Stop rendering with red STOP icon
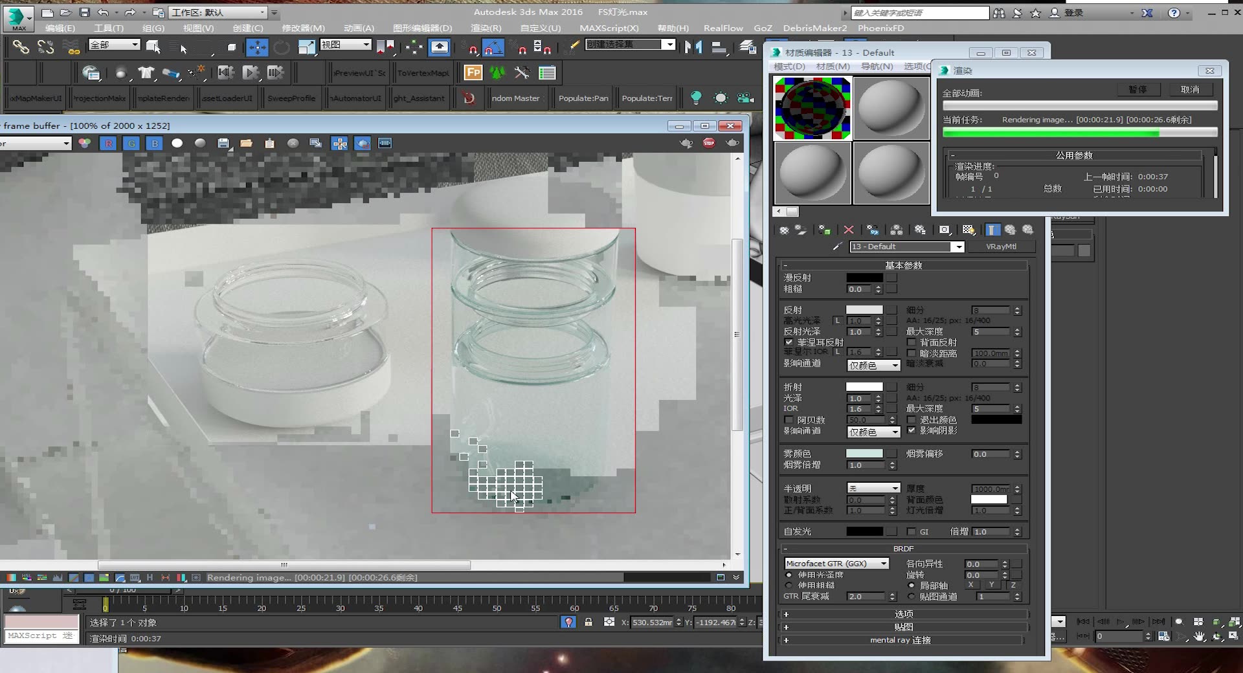Screen dimensions: 1243x673 click(x=709, y=143)
